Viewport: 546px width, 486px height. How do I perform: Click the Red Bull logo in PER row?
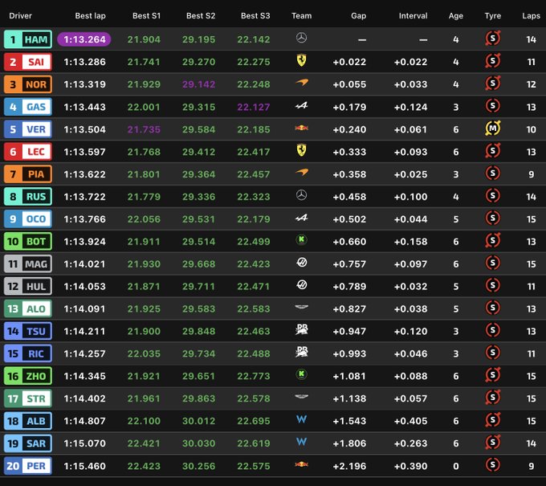pos(302,464)
